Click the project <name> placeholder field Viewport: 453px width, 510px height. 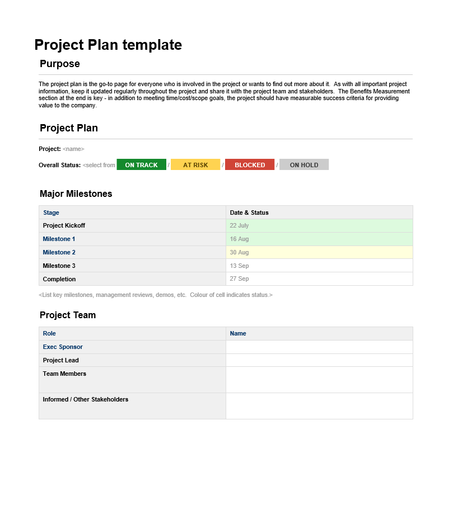pos(73,149)
